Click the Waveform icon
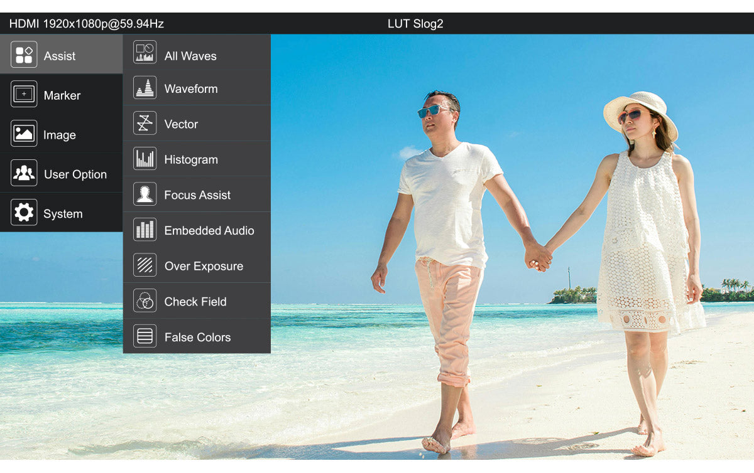The height and width of the screenshot is (473, 754). 145,88
